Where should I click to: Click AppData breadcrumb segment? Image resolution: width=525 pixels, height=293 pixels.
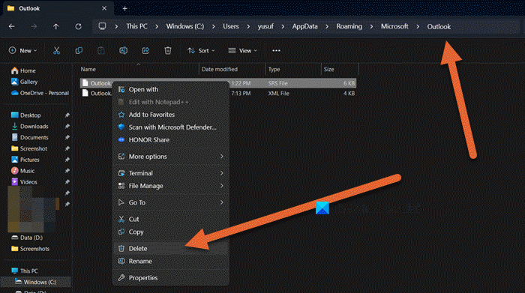(305, 26)
